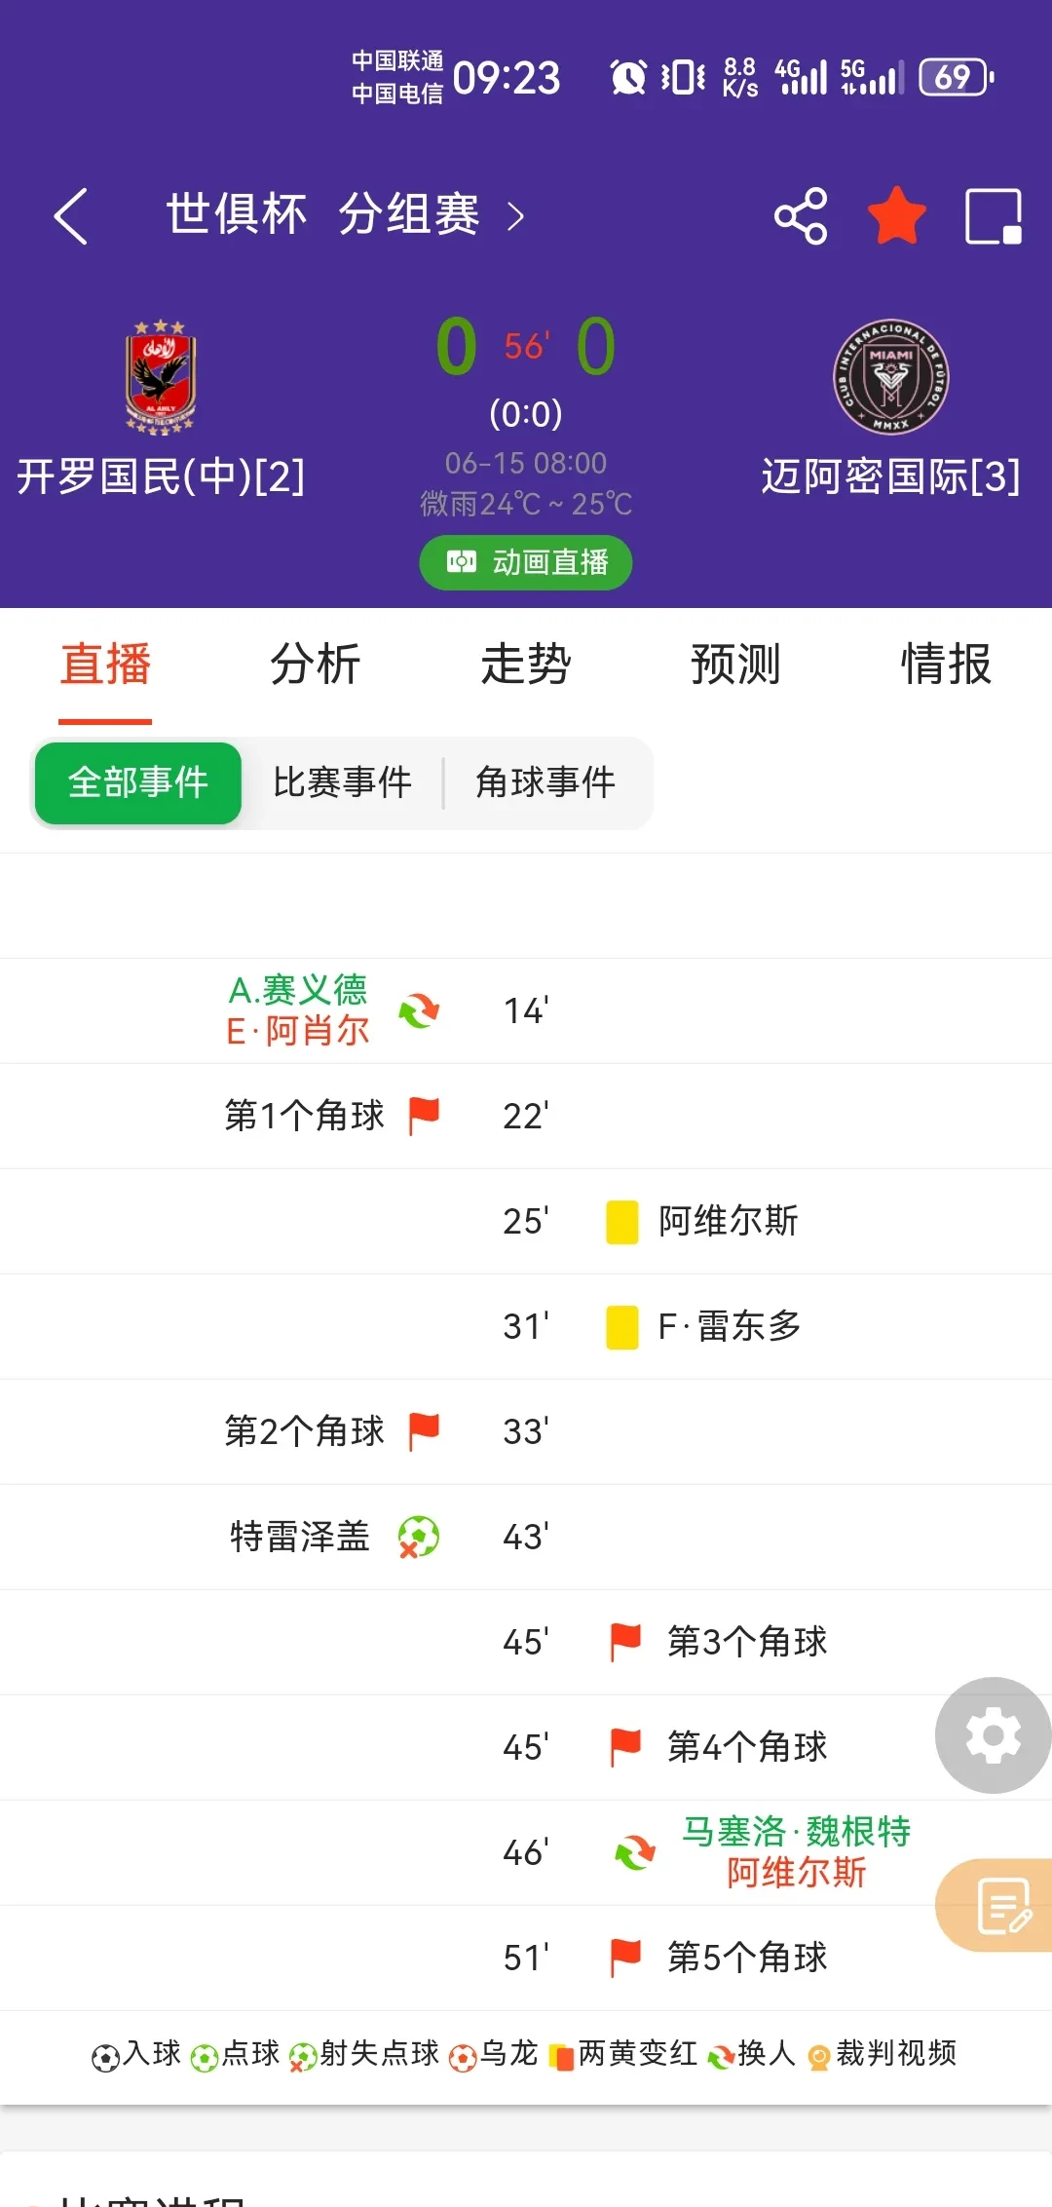Viewport: 1052px width, 2207px height.
Task: Tap the share icon
Action: 799,216
